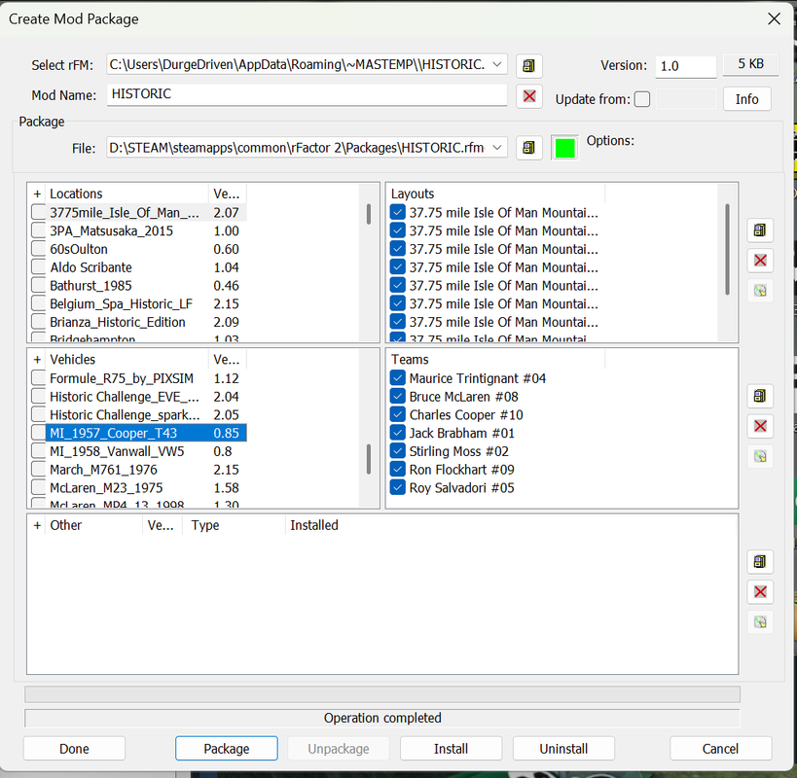Click the Locations column header

pyautogui.click(x=127, y=194)
